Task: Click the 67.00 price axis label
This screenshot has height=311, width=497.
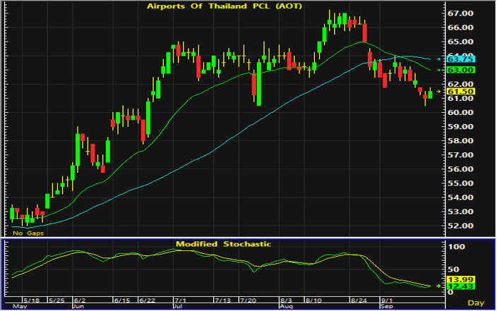Action: pyautogui.click(x=460, y=13)
